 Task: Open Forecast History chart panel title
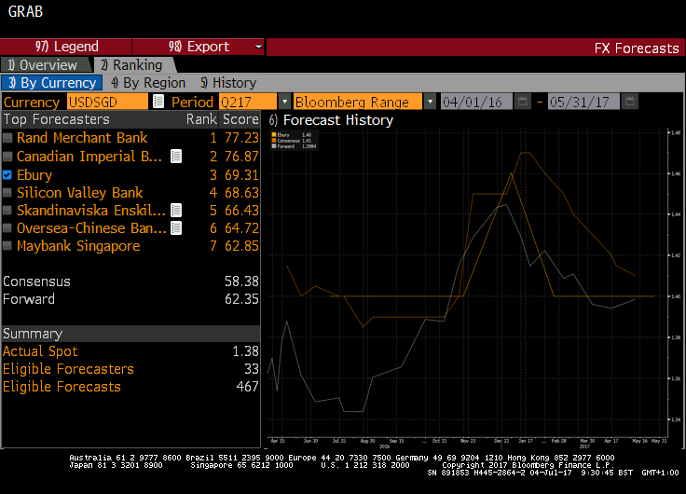point(331,120)
